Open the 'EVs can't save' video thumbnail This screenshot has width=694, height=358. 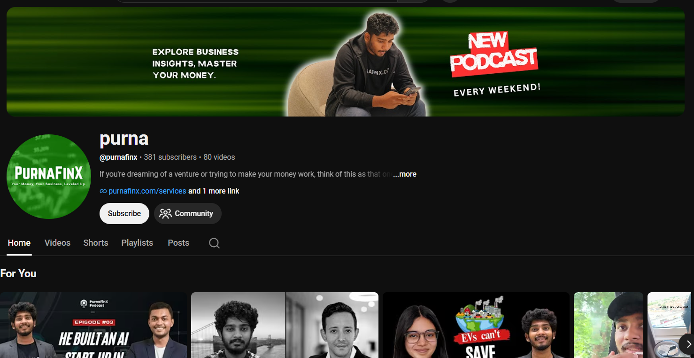[x=476, y=325]
